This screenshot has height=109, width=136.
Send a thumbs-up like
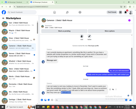click(x=131, y=100)
